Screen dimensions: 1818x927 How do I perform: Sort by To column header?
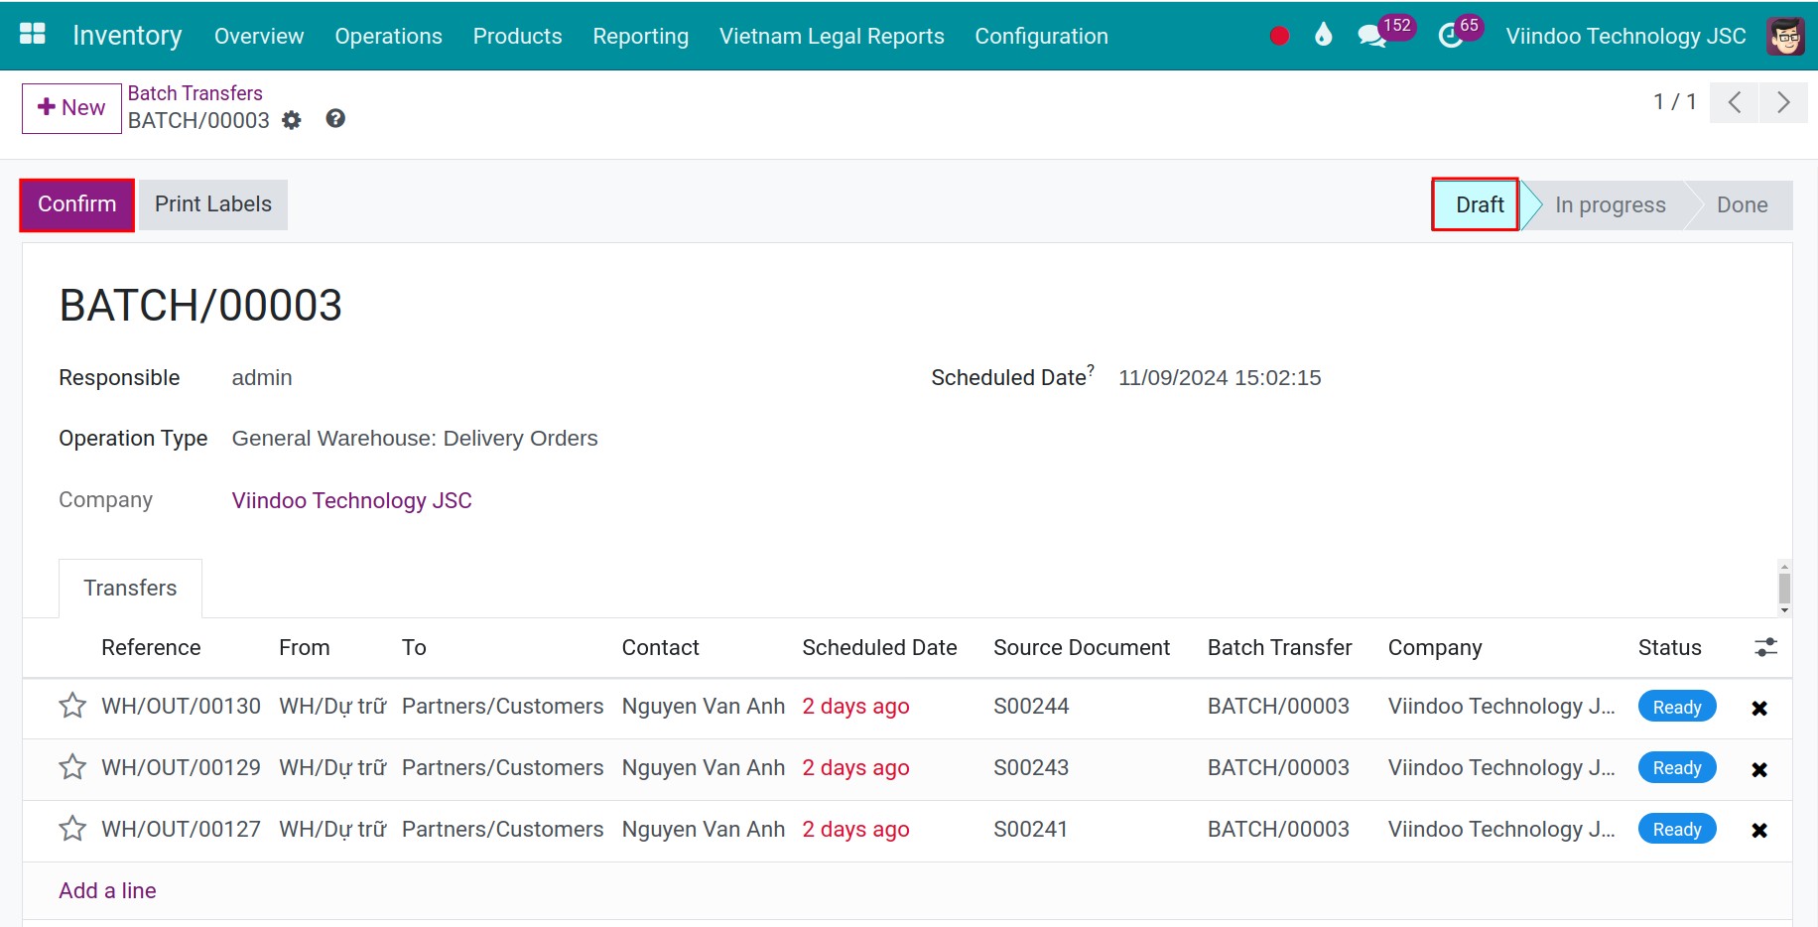414,647
